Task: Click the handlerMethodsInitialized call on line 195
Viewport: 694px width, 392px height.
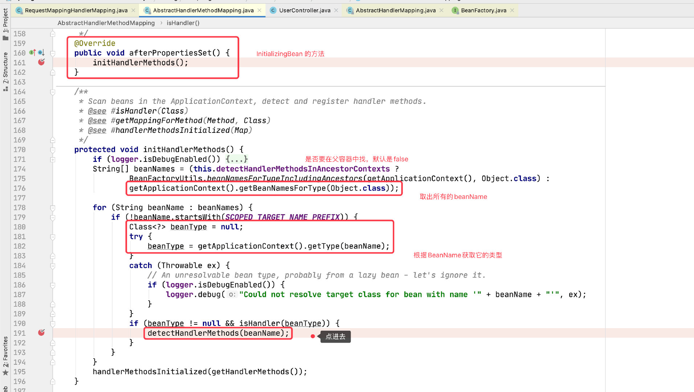Action: click(x=150, y=372)
